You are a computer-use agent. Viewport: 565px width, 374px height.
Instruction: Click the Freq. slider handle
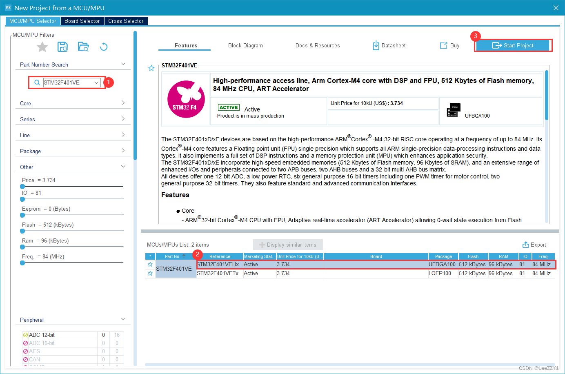[22, 263]
